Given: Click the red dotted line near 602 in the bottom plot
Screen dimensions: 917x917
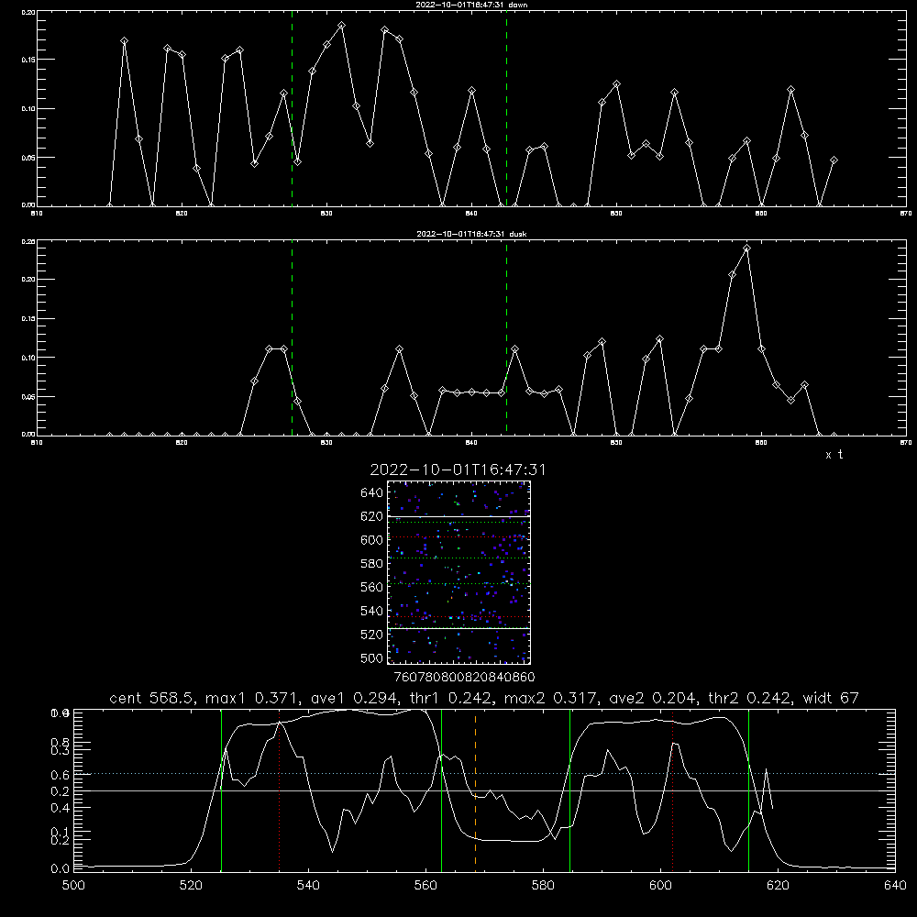Looking at the screenshot, I should tap(673, 790).
